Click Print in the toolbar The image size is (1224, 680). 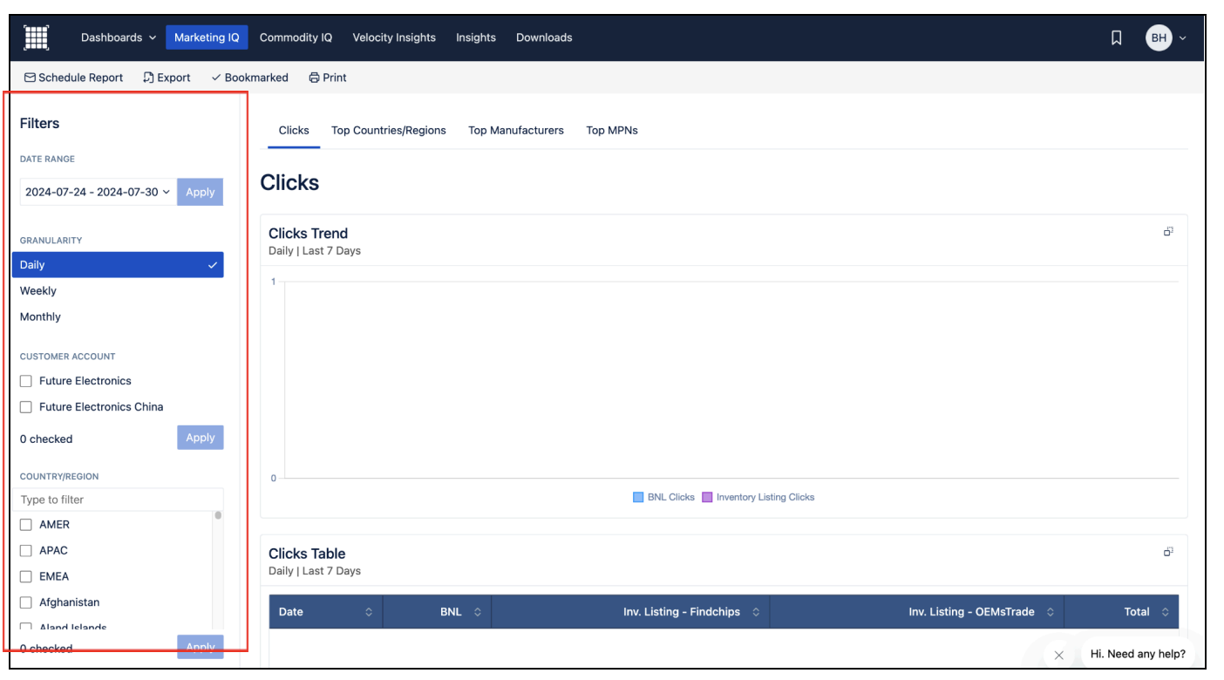[328, 78]
